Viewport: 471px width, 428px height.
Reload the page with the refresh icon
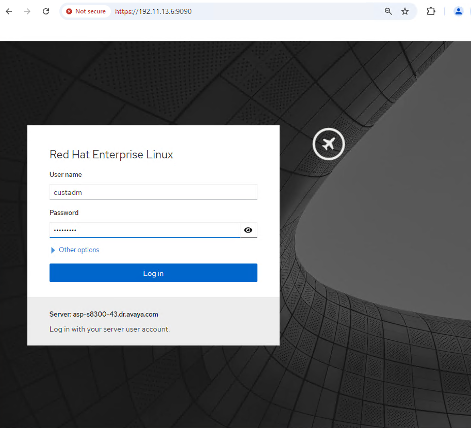coord(46,11)
